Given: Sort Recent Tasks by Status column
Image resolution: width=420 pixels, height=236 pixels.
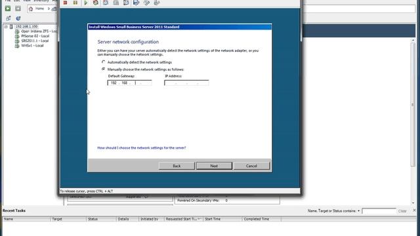Looking at the screenshot, I should (101, 219).
